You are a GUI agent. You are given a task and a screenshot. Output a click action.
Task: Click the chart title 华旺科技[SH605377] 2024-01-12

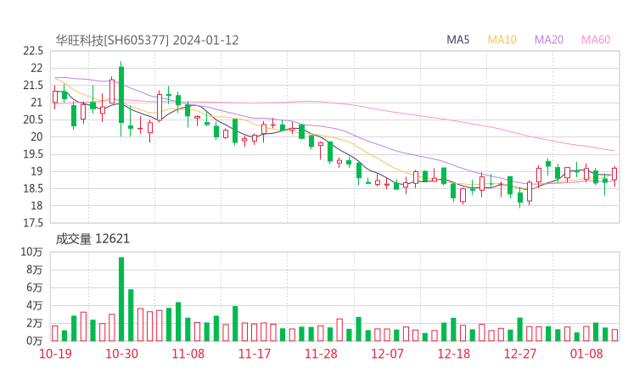point(147,40)
